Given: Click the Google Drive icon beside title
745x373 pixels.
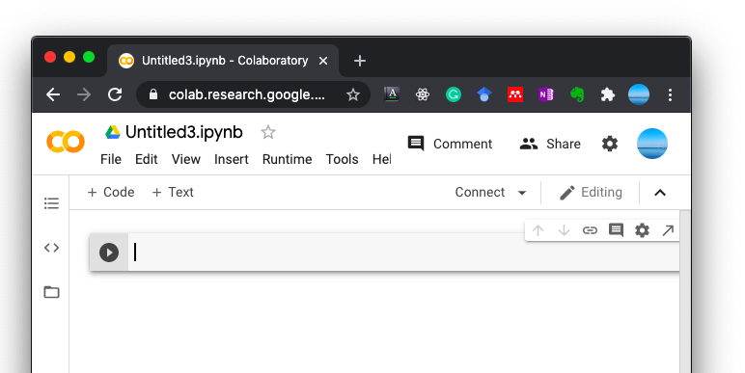Looking at the screenshot, I should [x=113, y=132].
